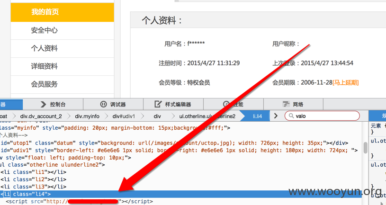Viewport: 386px width, 205px height.
Task: Select the li class="li1" node
Action: tap(34, 172)
